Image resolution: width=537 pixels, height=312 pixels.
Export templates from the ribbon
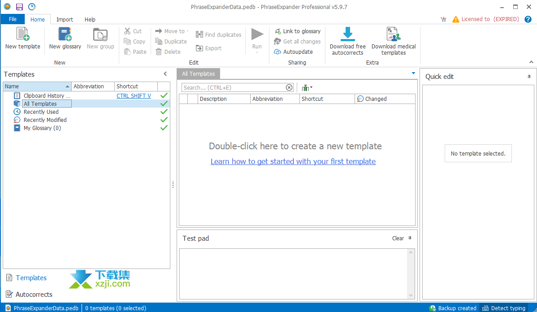pos(208,48)
